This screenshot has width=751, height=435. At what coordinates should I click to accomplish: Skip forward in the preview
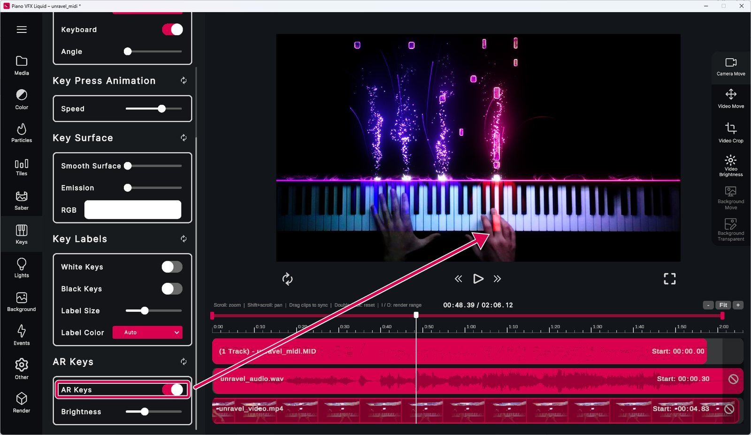coord(497,279)
